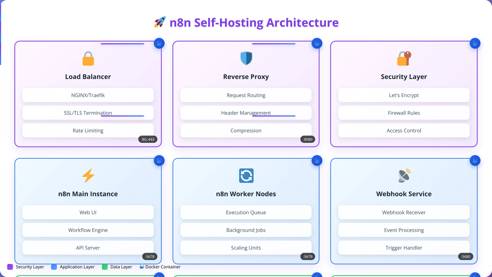Select the Rate Limiting item
Image resolution: width=492 pixels, height=277 pixels.
click(x=88, y=131)
